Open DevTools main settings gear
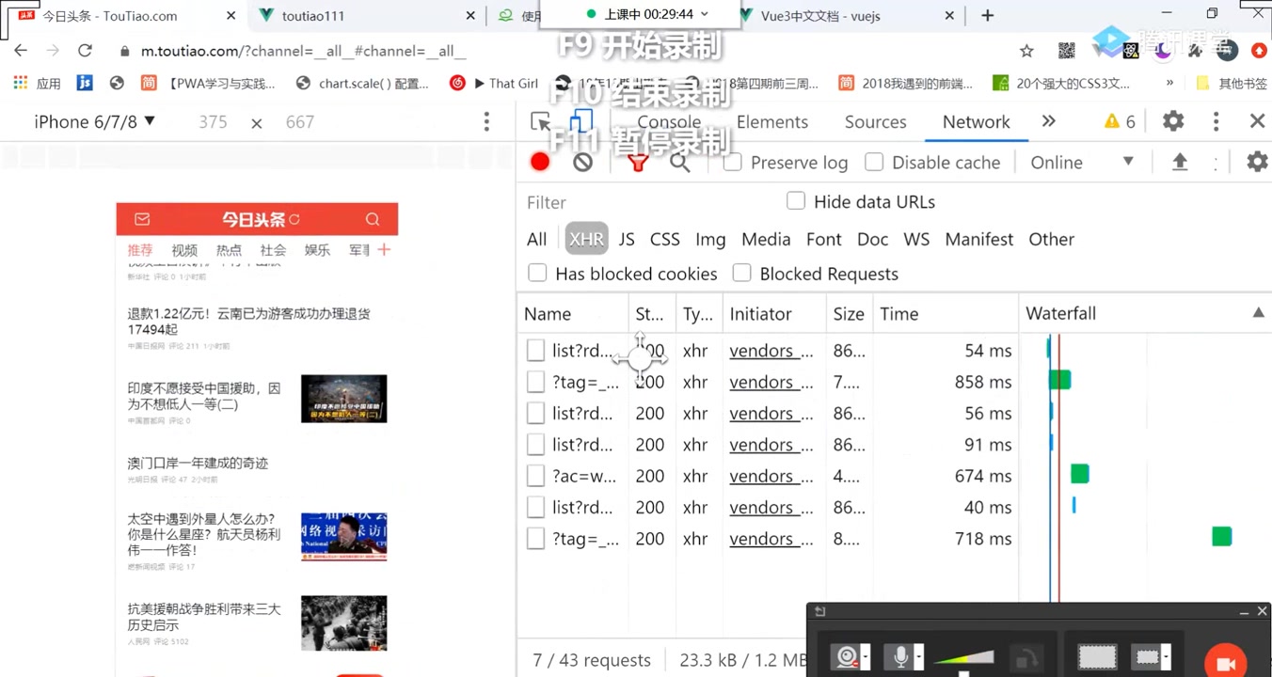Screen dimensions: 1272x677 tap(1173, 121)
